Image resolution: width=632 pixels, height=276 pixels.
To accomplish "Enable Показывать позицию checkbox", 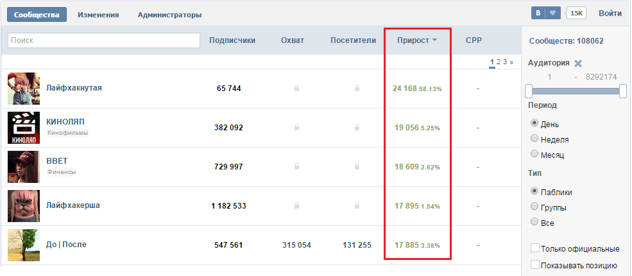I will pos(535,264).
